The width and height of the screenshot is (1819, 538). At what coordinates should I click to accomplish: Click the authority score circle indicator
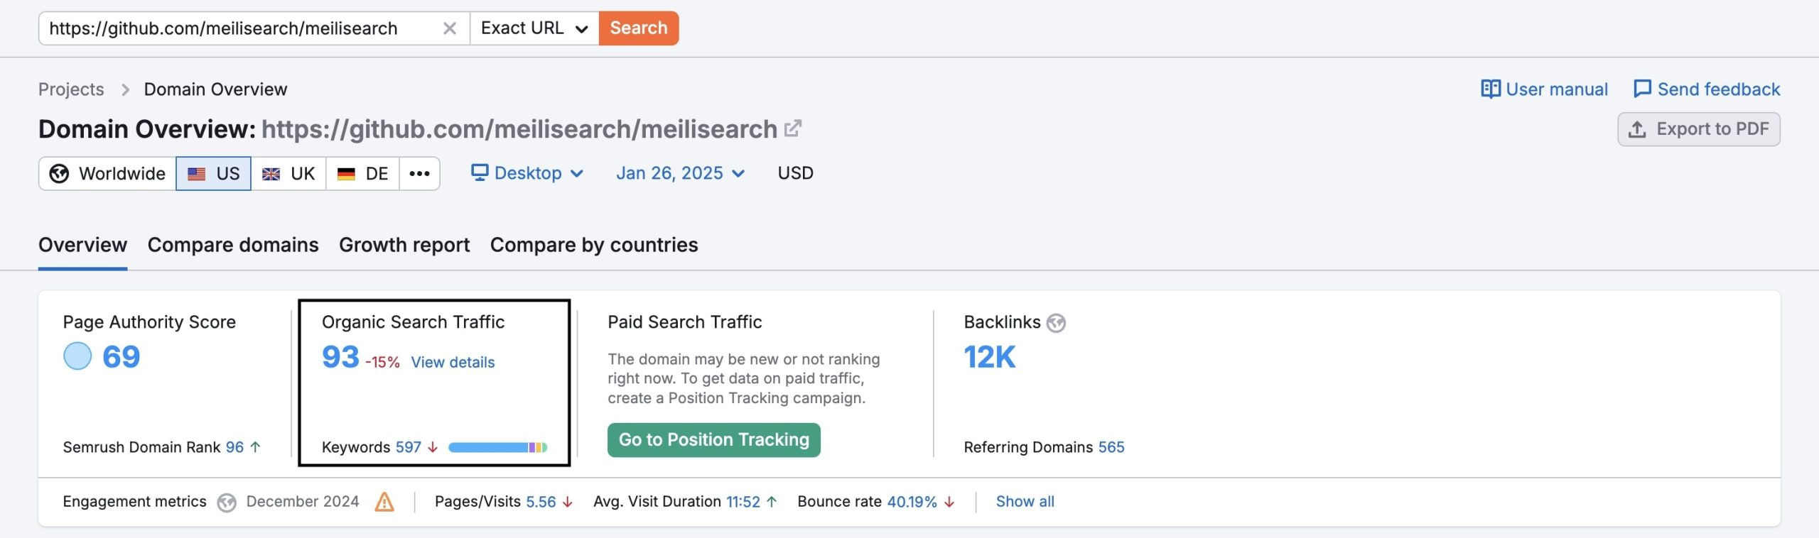point(77,356)
